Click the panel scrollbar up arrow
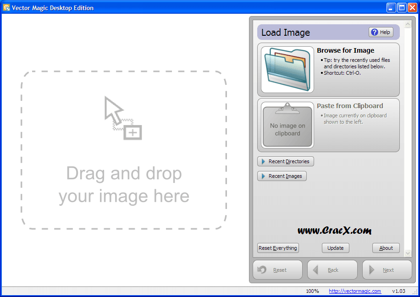Image resolution: width=420 pixels, height=297 pixels. pyautogui.click(x=408, y=24)
